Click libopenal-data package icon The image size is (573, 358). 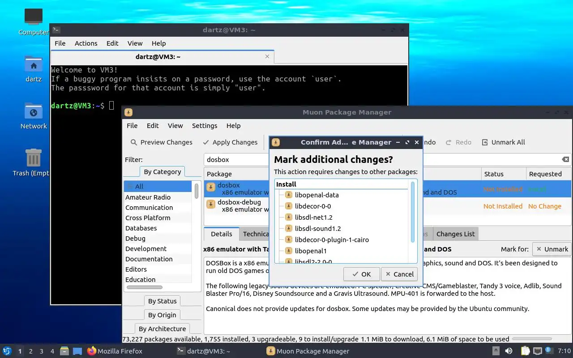[289, 195]
